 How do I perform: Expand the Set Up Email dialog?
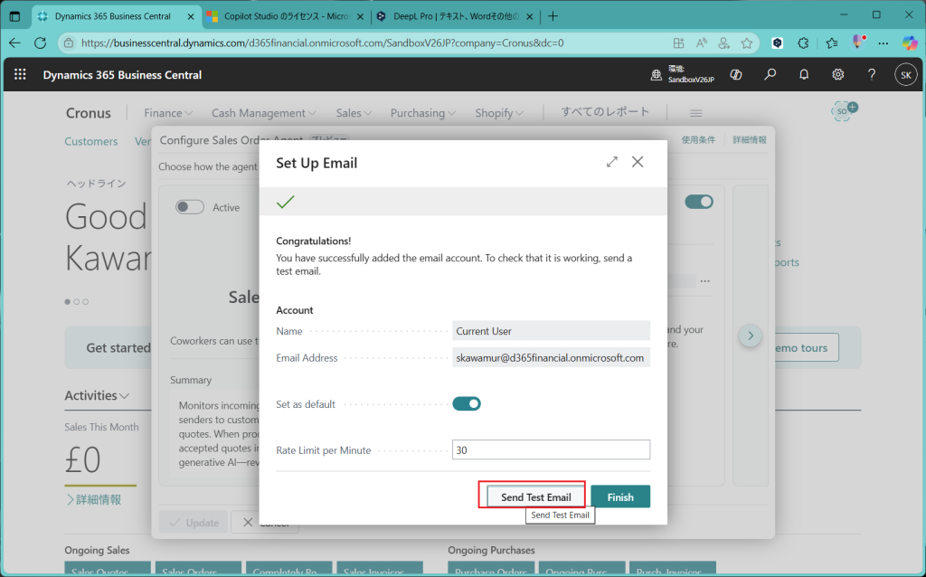tap(612, 162)
